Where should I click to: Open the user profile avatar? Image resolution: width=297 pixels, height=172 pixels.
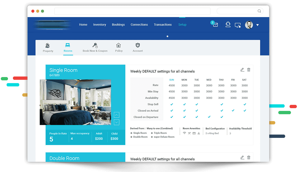pyautogui.click(x=249, y=25)
